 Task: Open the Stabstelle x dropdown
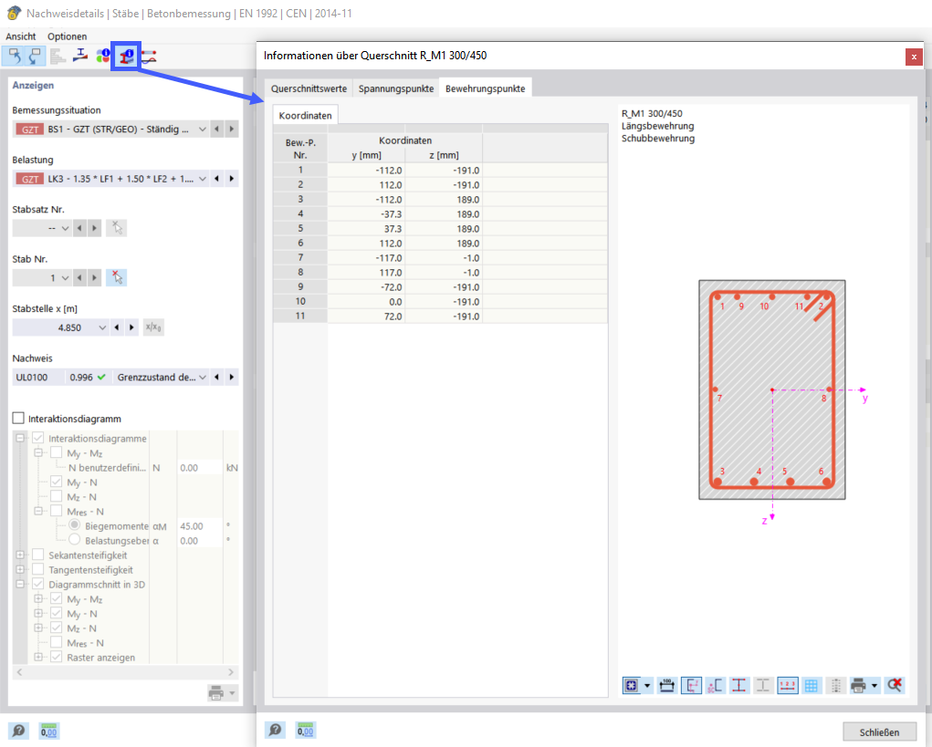tap(102, 327)
